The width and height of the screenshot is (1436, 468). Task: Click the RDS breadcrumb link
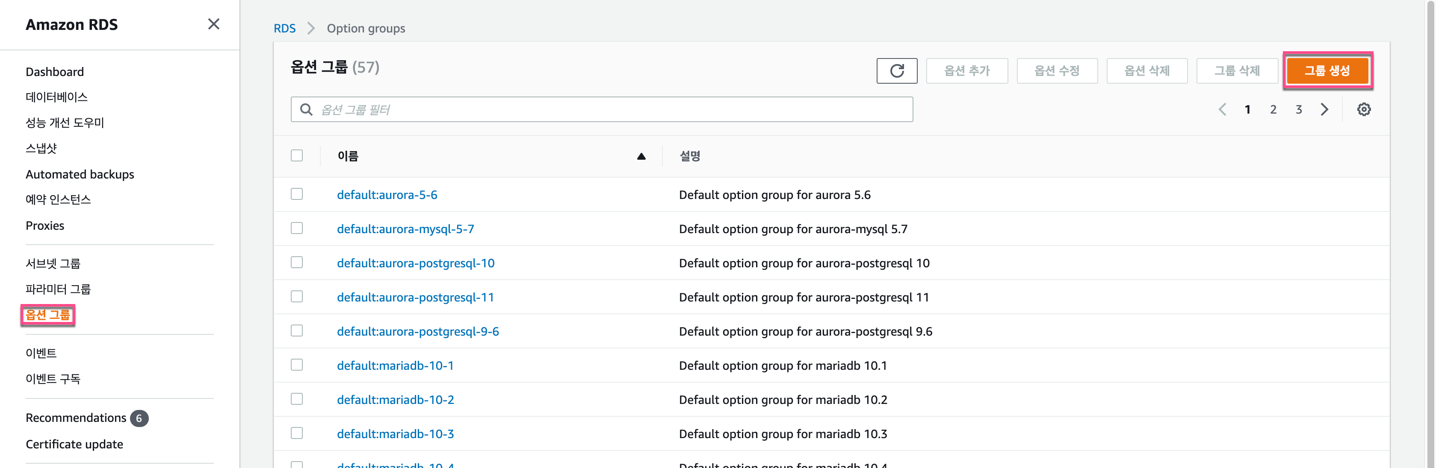pos(284,28)
